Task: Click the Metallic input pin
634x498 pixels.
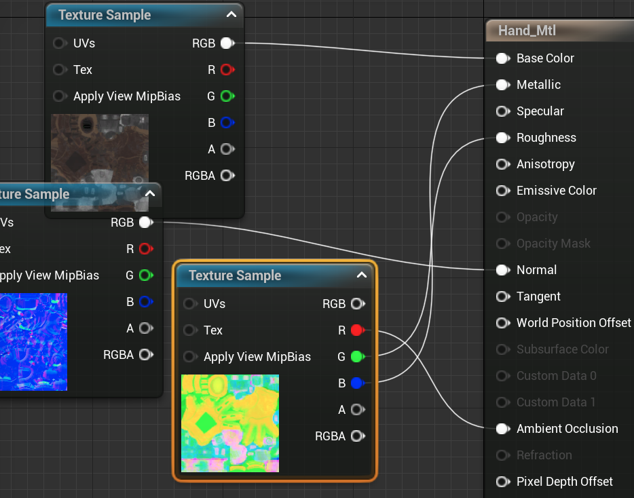Action: click(x=502, y=85)
